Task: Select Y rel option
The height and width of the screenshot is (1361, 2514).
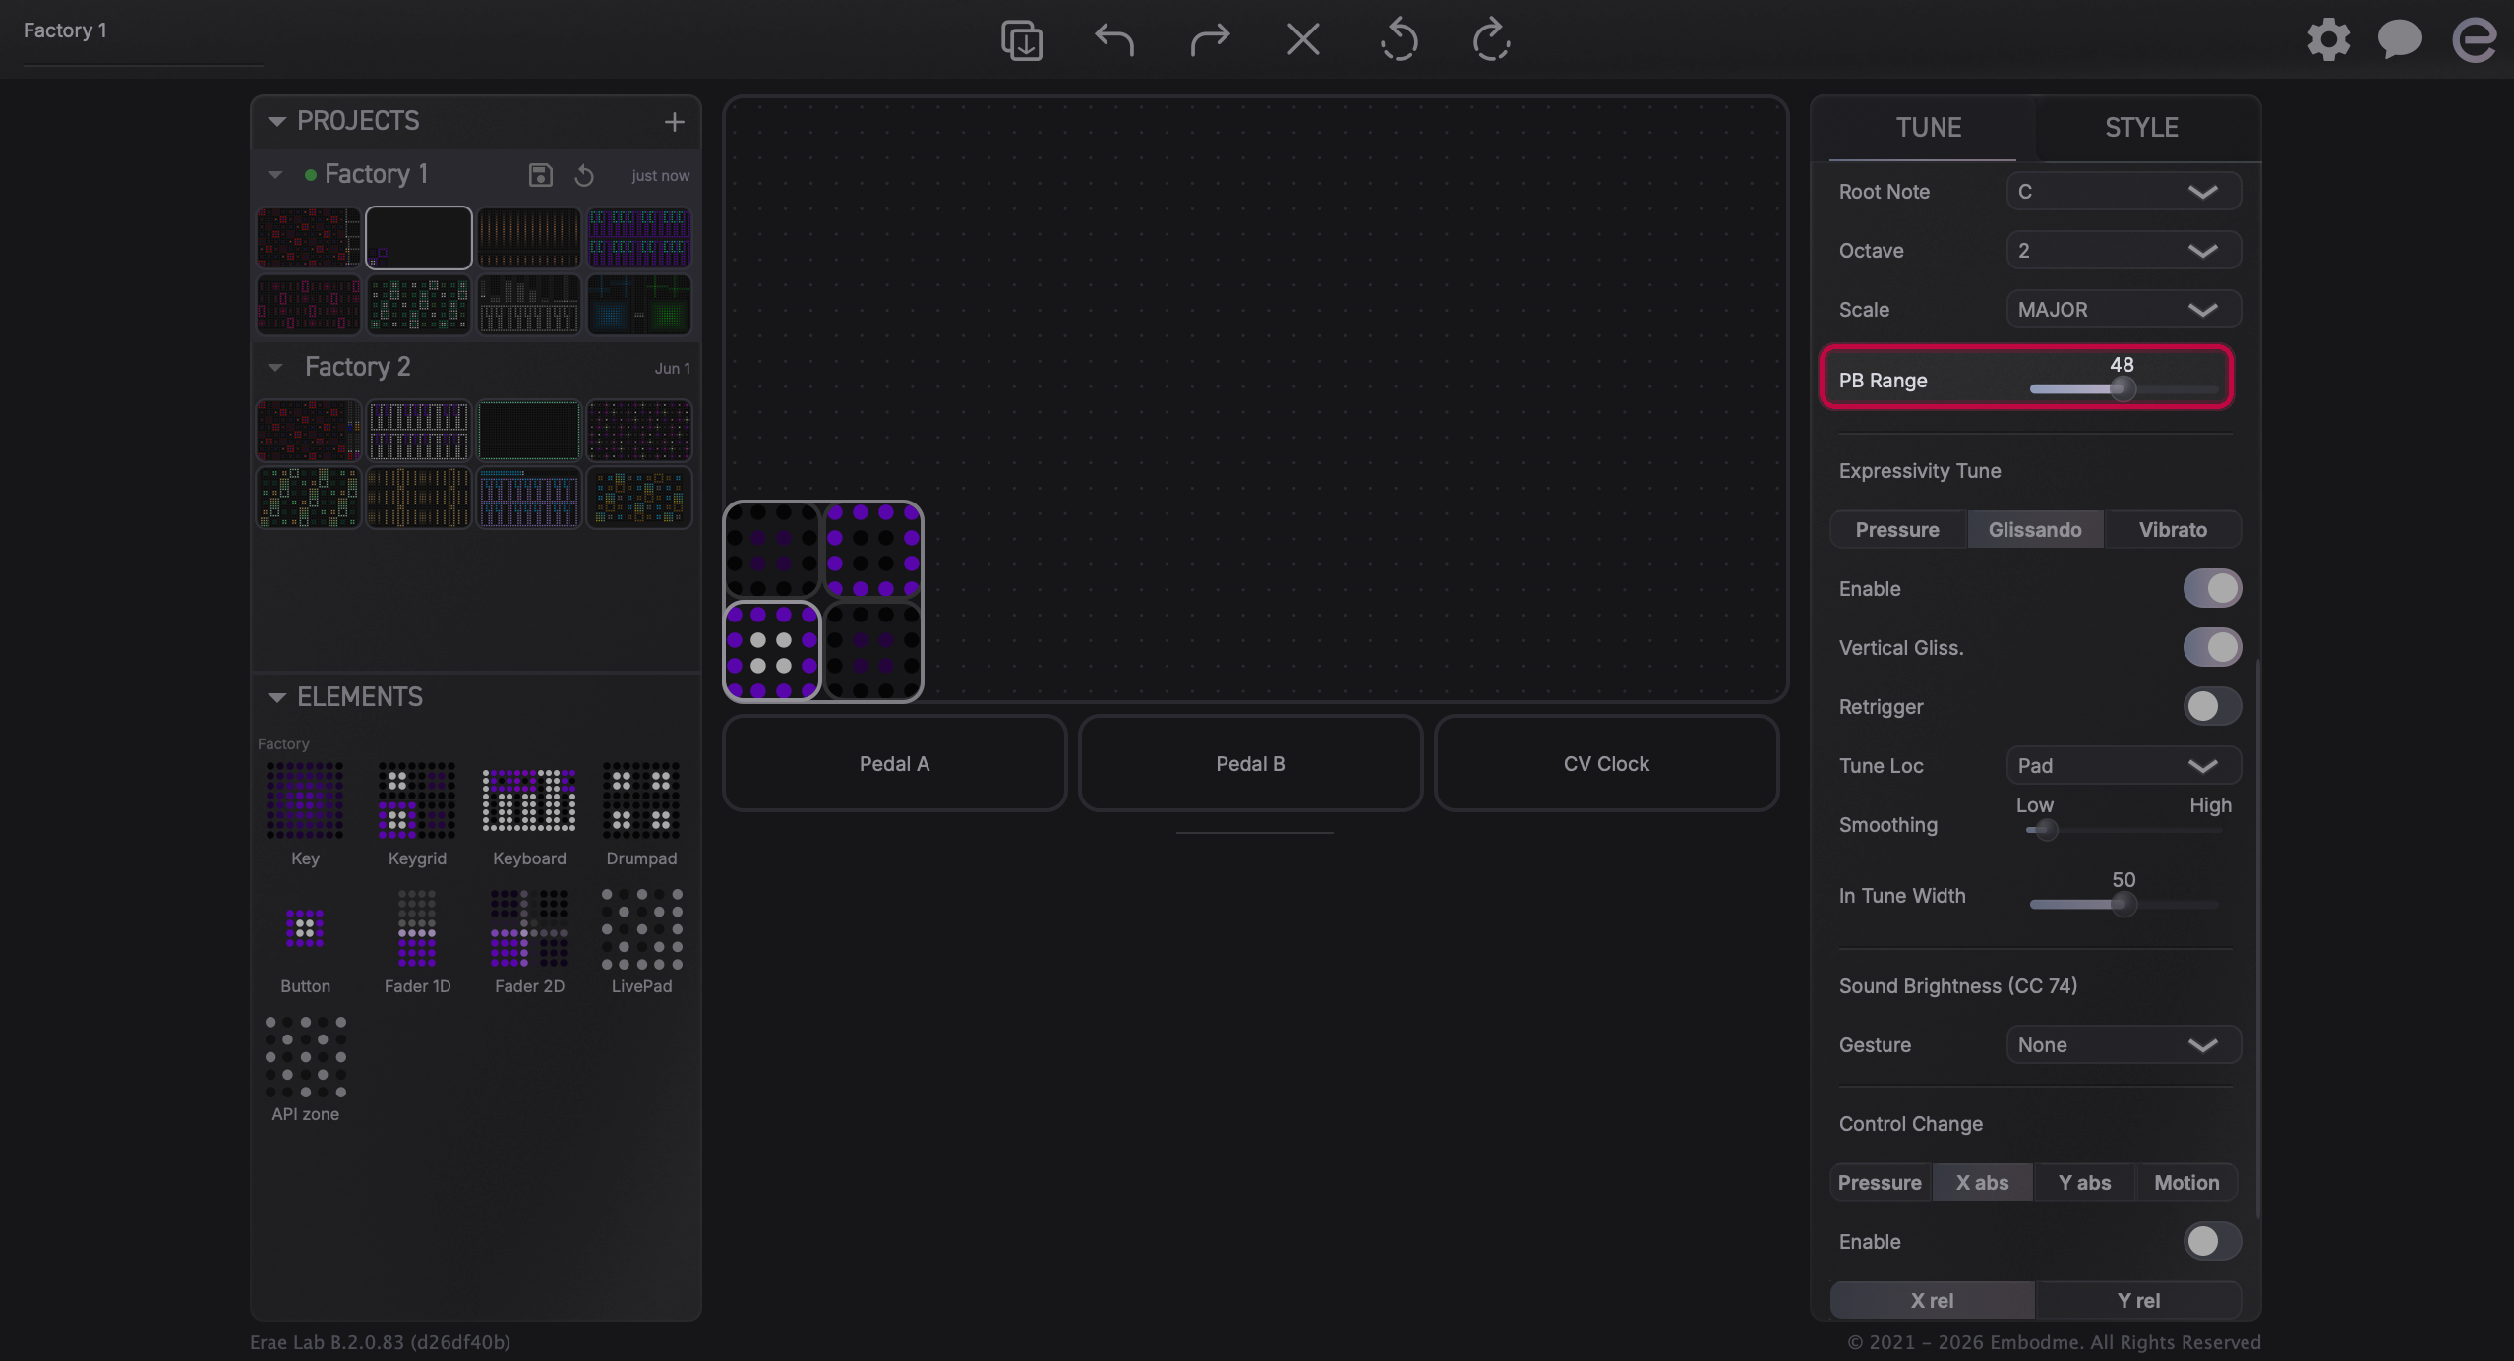Action: [x=2138, y=1300]
